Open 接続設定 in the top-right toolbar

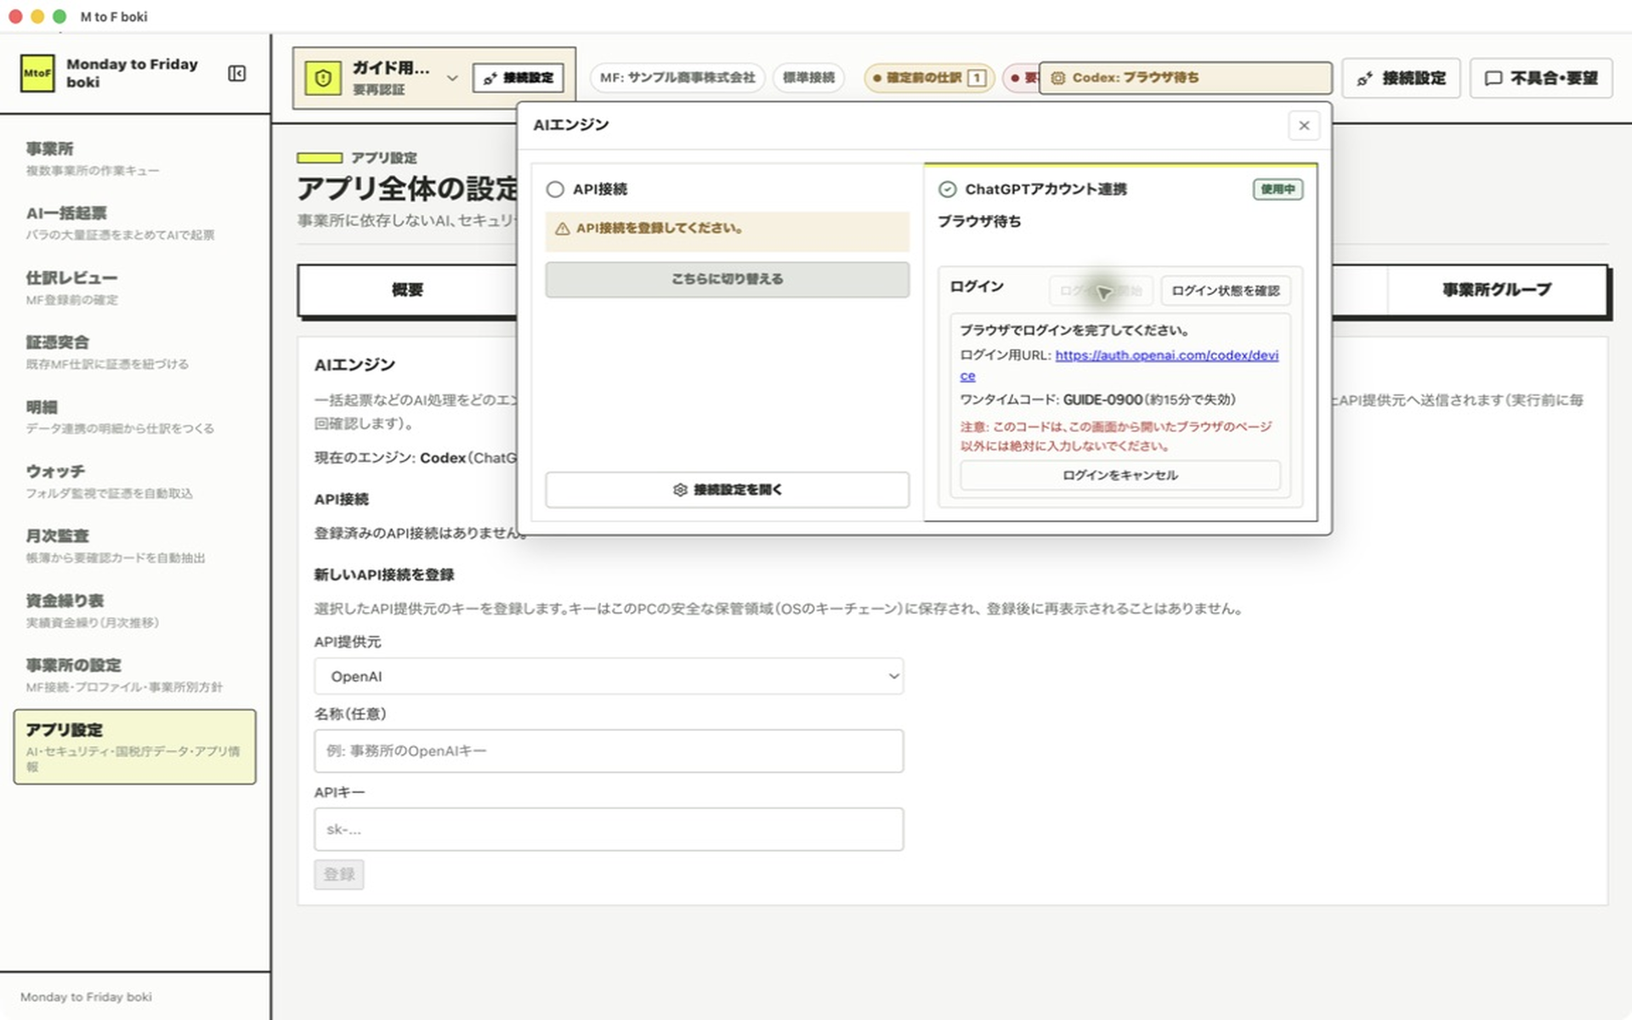1401,78
